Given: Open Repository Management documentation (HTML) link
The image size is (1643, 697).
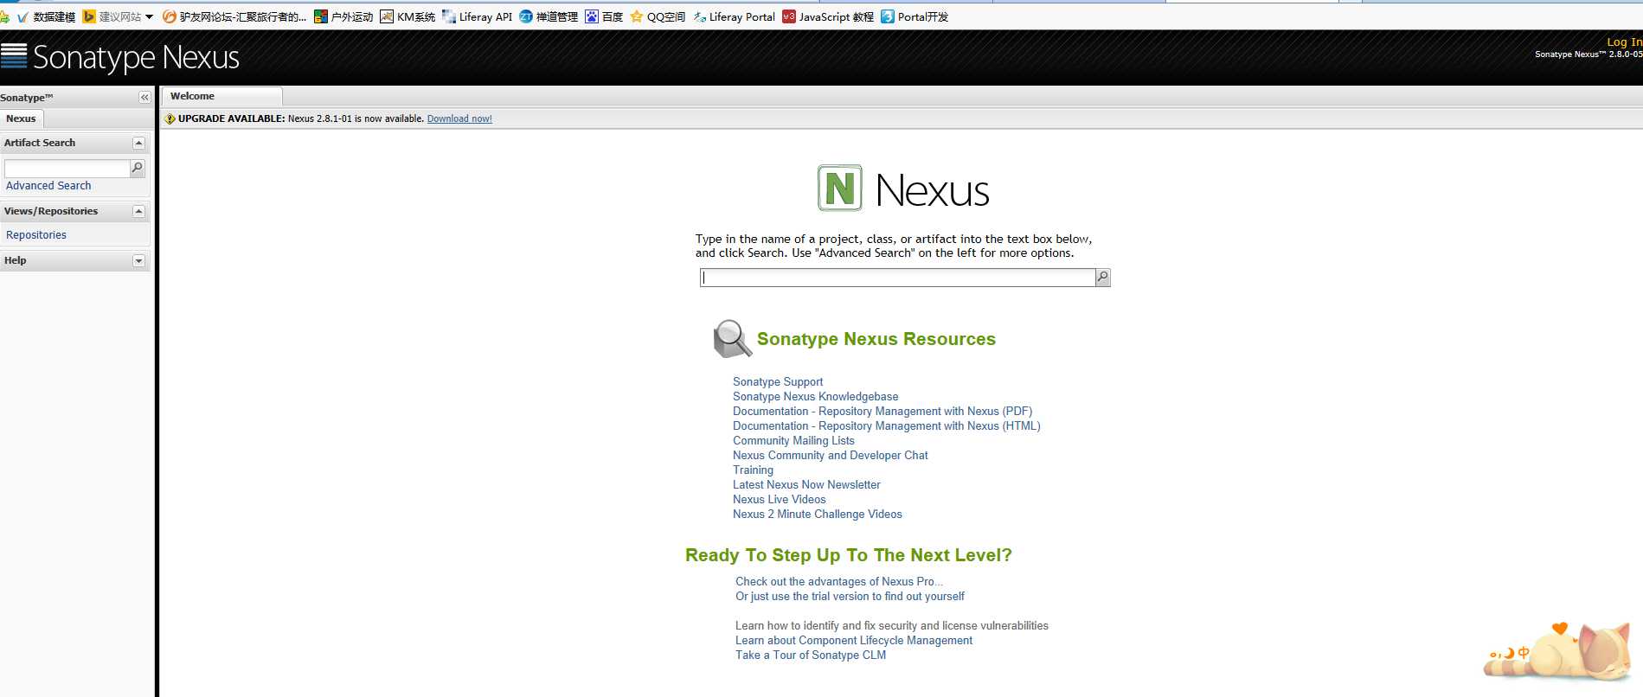Looking at the screenshot, I should pyautogui.click(x=887, y=425).
